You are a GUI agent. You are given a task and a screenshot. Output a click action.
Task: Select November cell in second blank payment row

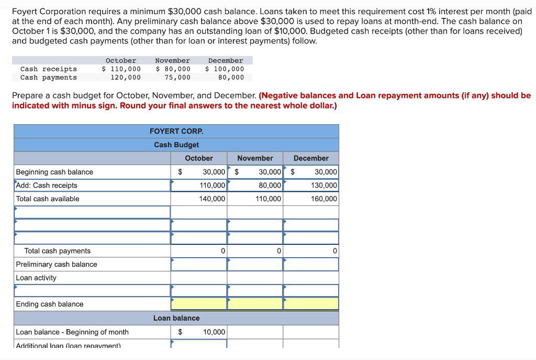point(255,225)
